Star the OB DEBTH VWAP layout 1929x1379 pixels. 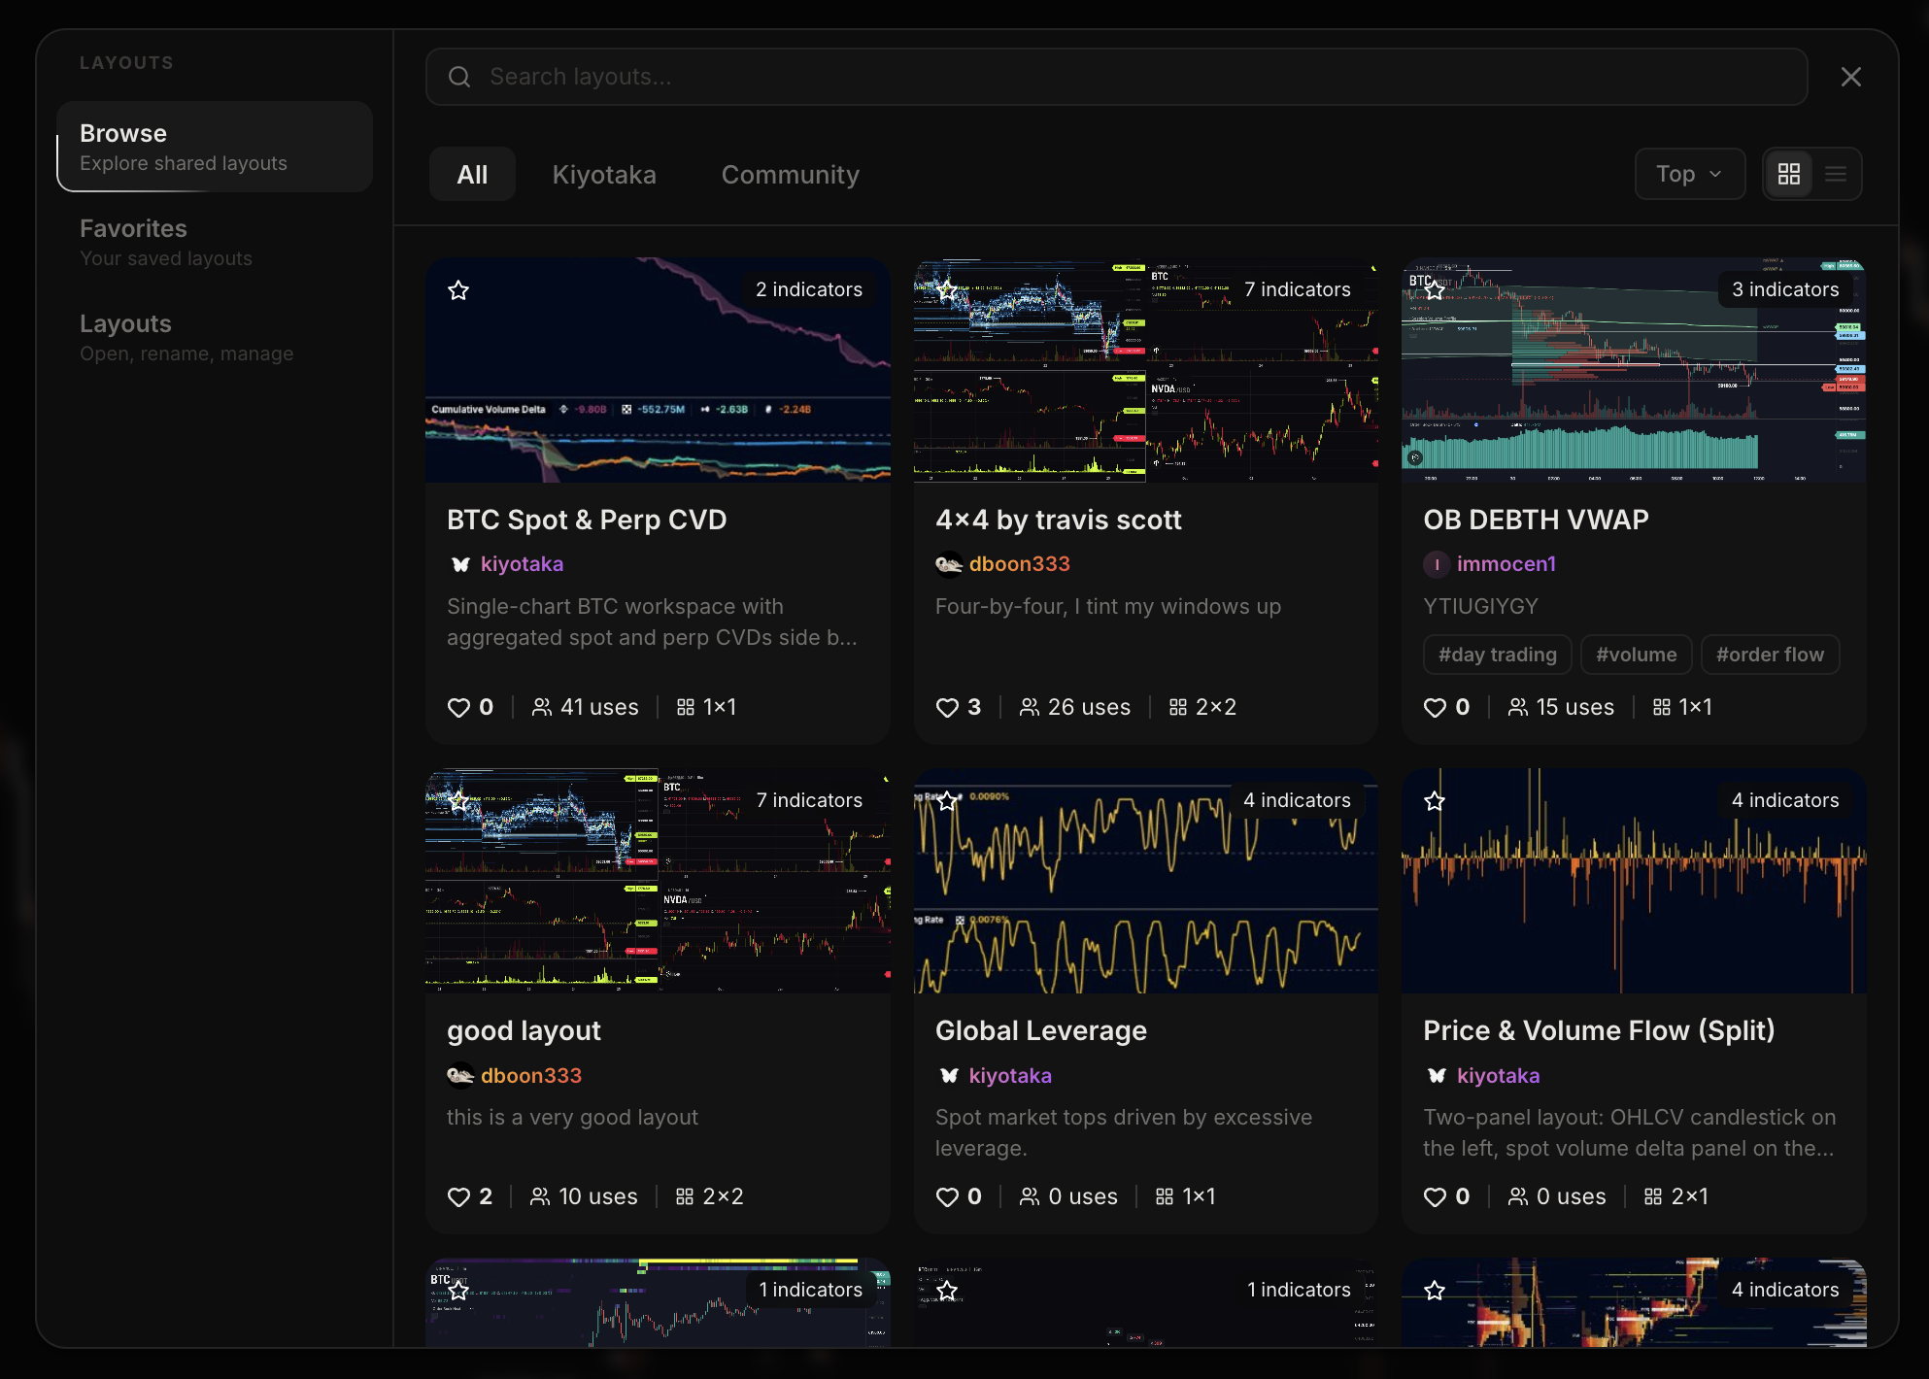[x=1435, y=290]
